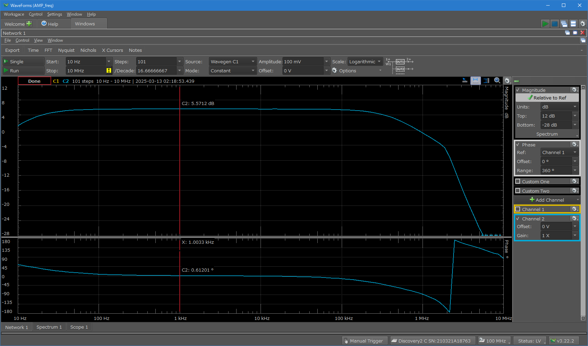Click the Discovery2 device status entry

(x=432, y=341)
